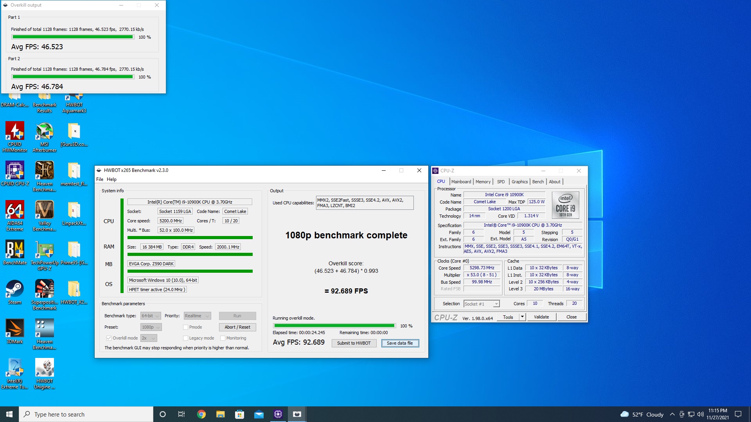Open LinpackXt folder icon
The image size is (751, 422).
pos(74,213)
